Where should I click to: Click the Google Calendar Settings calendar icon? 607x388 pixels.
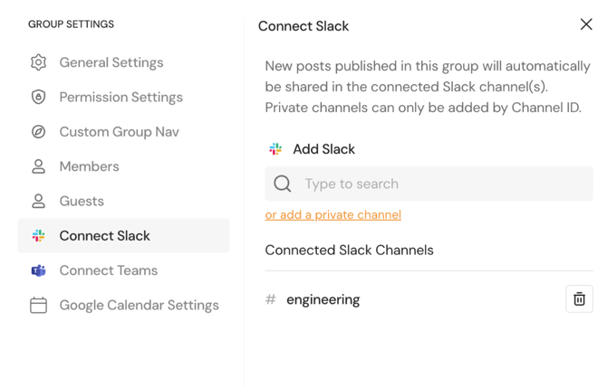[x=38, y=306]
